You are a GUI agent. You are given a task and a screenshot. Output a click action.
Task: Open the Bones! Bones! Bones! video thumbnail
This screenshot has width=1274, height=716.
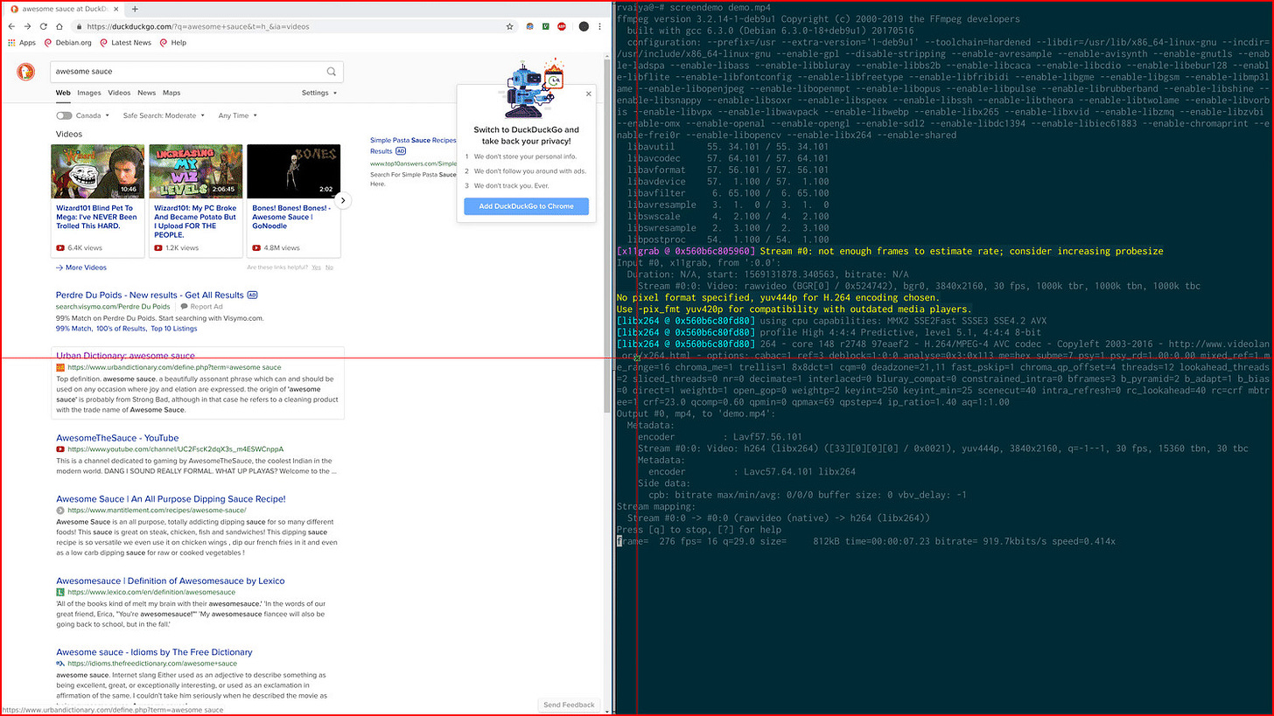(293, 171)
